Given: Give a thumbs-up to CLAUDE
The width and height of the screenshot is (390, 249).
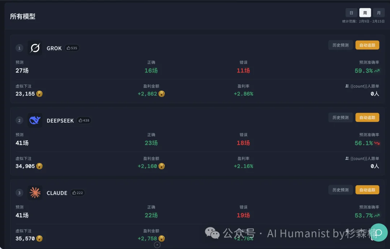Looking at the screenshot, I should pos(78,193).
